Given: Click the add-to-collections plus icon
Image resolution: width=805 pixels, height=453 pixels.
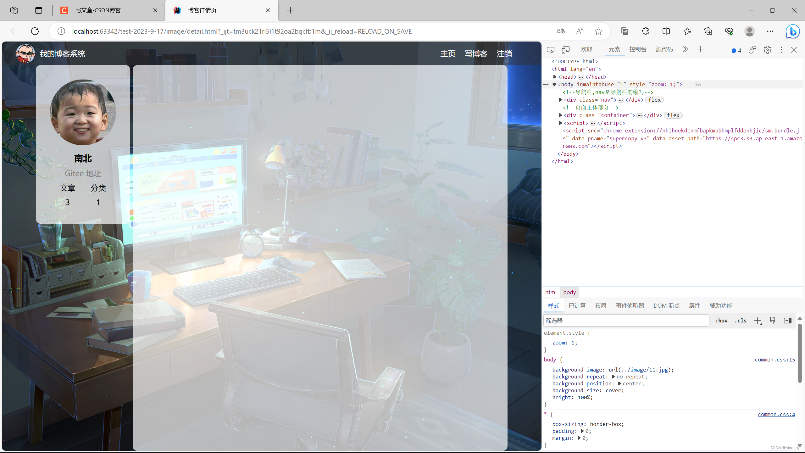Looking at the screenshot, I should 708,31.
